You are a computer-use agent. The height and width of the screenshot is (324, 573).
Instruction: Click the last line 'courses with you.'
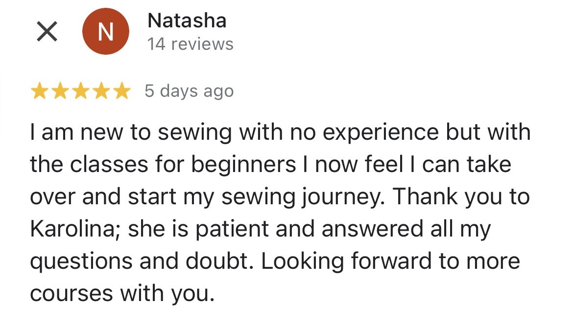click(x=122, y=293)
